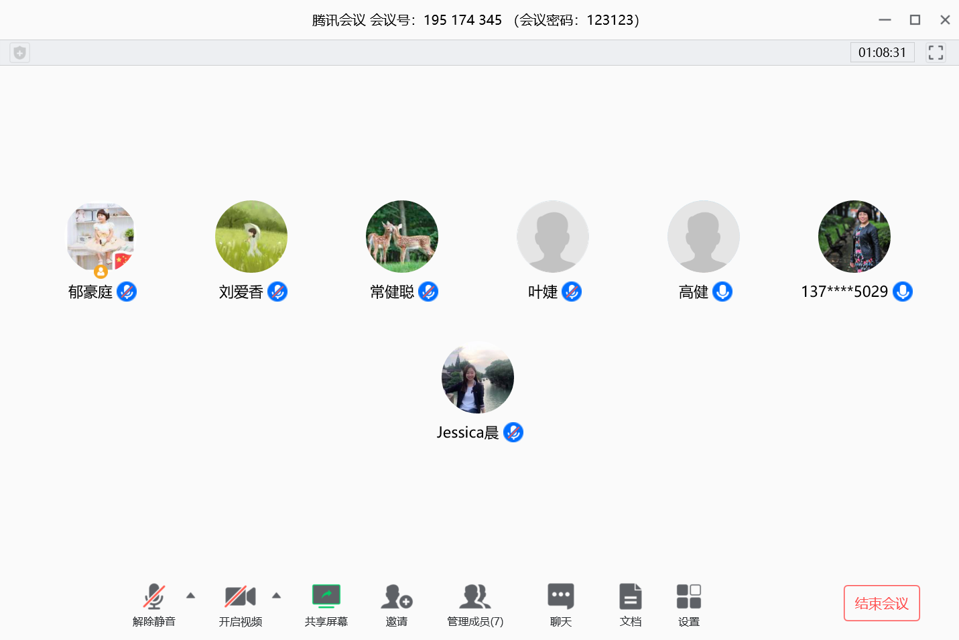Image resolution: width=959 pixels, height=640 pixels.
Task: Click the shield security icon at top left
Action: pos(19,52)
